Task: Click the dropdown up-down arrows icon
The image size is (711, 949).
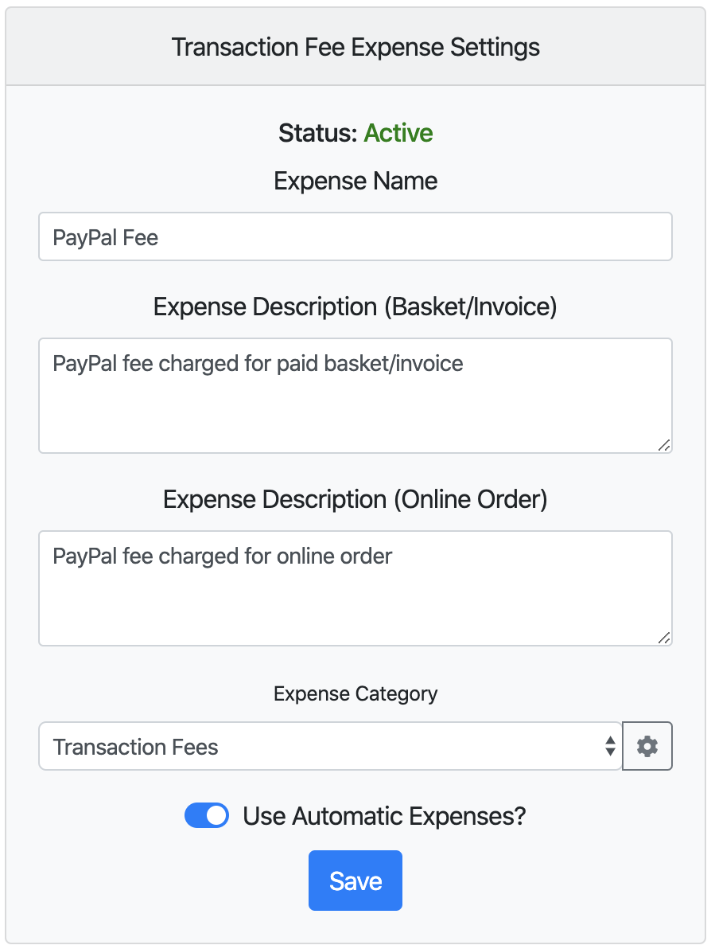Action: [610, 746]
